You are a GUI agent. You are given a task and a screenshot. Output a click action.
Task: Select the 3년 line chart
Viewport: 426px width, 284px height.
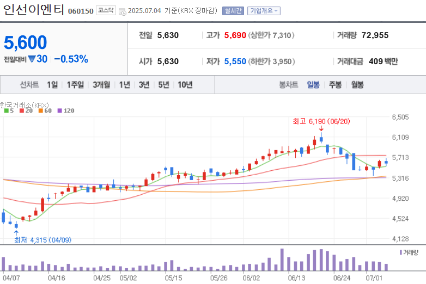[144, 85]
